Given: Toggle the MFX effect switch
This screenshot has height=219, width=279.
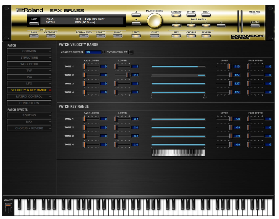Looking at the screenshot, I should tap(176, 36).
